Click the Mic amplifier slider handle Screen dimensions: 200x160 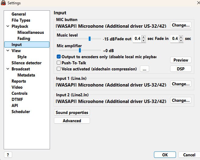coord(80,50)
